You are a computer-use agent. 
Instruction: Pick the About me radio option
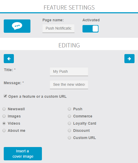click(x=4, y=131)
